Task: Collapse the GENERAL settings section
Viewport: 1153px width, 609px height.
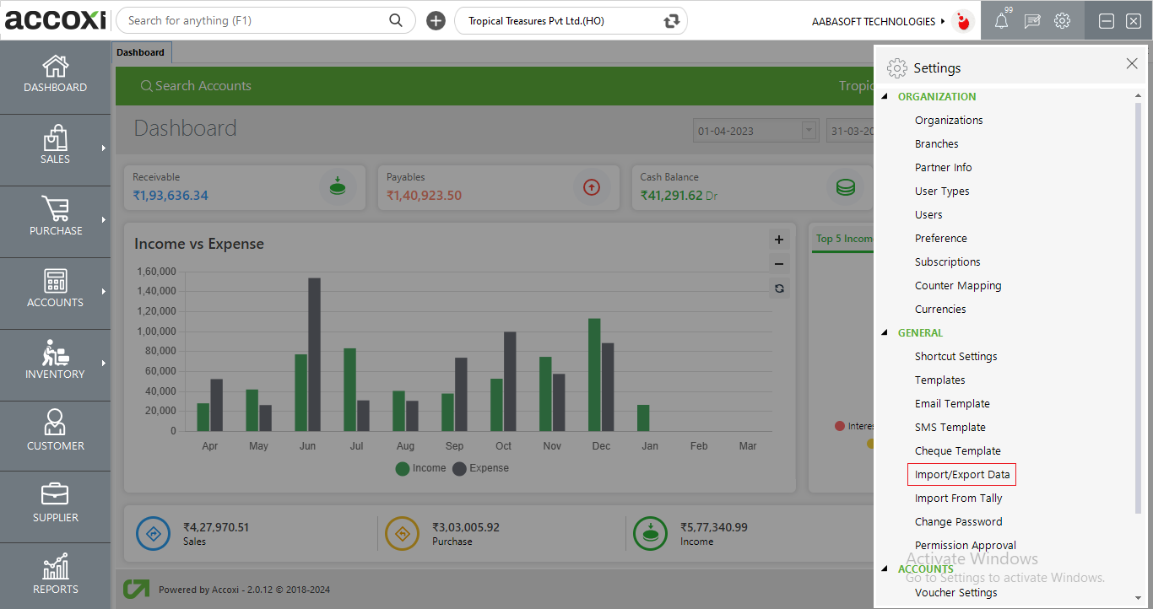Action: tap(885, 332)
